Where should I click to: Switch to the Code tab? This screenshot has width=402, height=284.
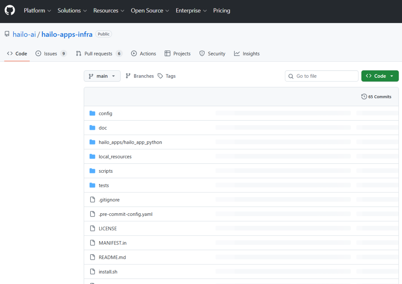[x=17, y=54]
